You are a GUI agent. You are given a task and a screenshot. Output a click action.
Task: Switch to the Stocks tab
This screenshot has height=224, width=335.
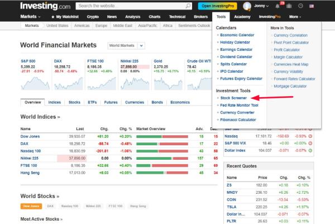(x=74, y=102)
